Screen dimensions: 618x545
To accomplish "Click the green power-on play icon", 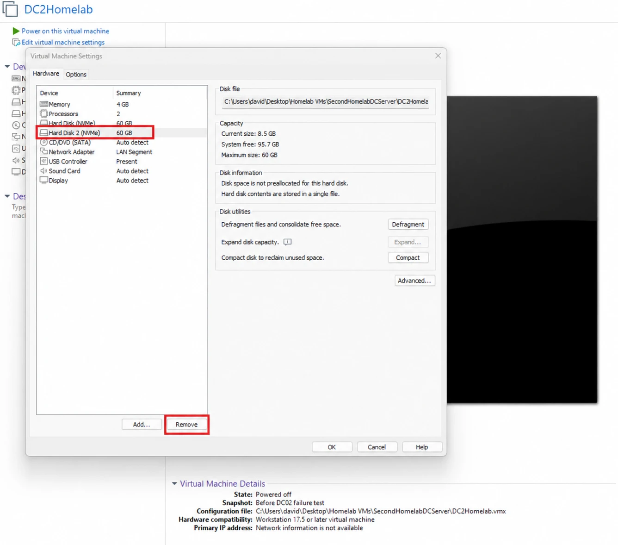I will pos(16,31).
